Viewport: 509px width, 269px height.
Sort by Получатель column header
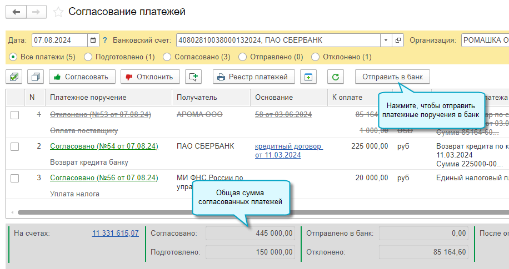(x=211, y=98)
